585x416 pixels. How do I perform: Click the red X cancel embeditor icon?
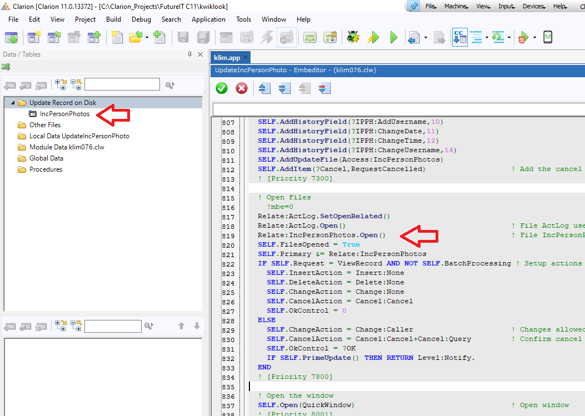[x=242, y=88]
